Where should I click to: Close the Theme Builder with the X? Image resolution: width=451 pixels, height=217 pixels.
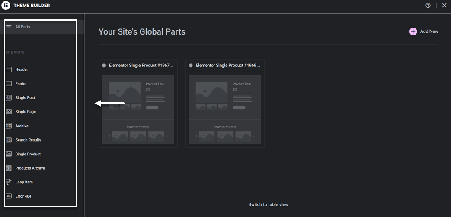tap(444, 6)
